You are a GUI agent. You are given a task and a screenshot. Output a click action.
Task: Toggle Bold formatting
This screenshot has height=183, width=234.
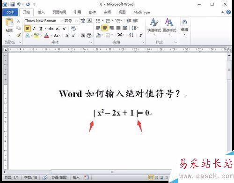coord(28,29)
